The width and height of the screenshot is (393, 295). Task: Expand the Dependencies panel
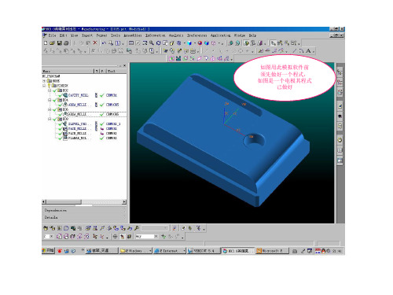pyautogui.click(x=84, y=210)
